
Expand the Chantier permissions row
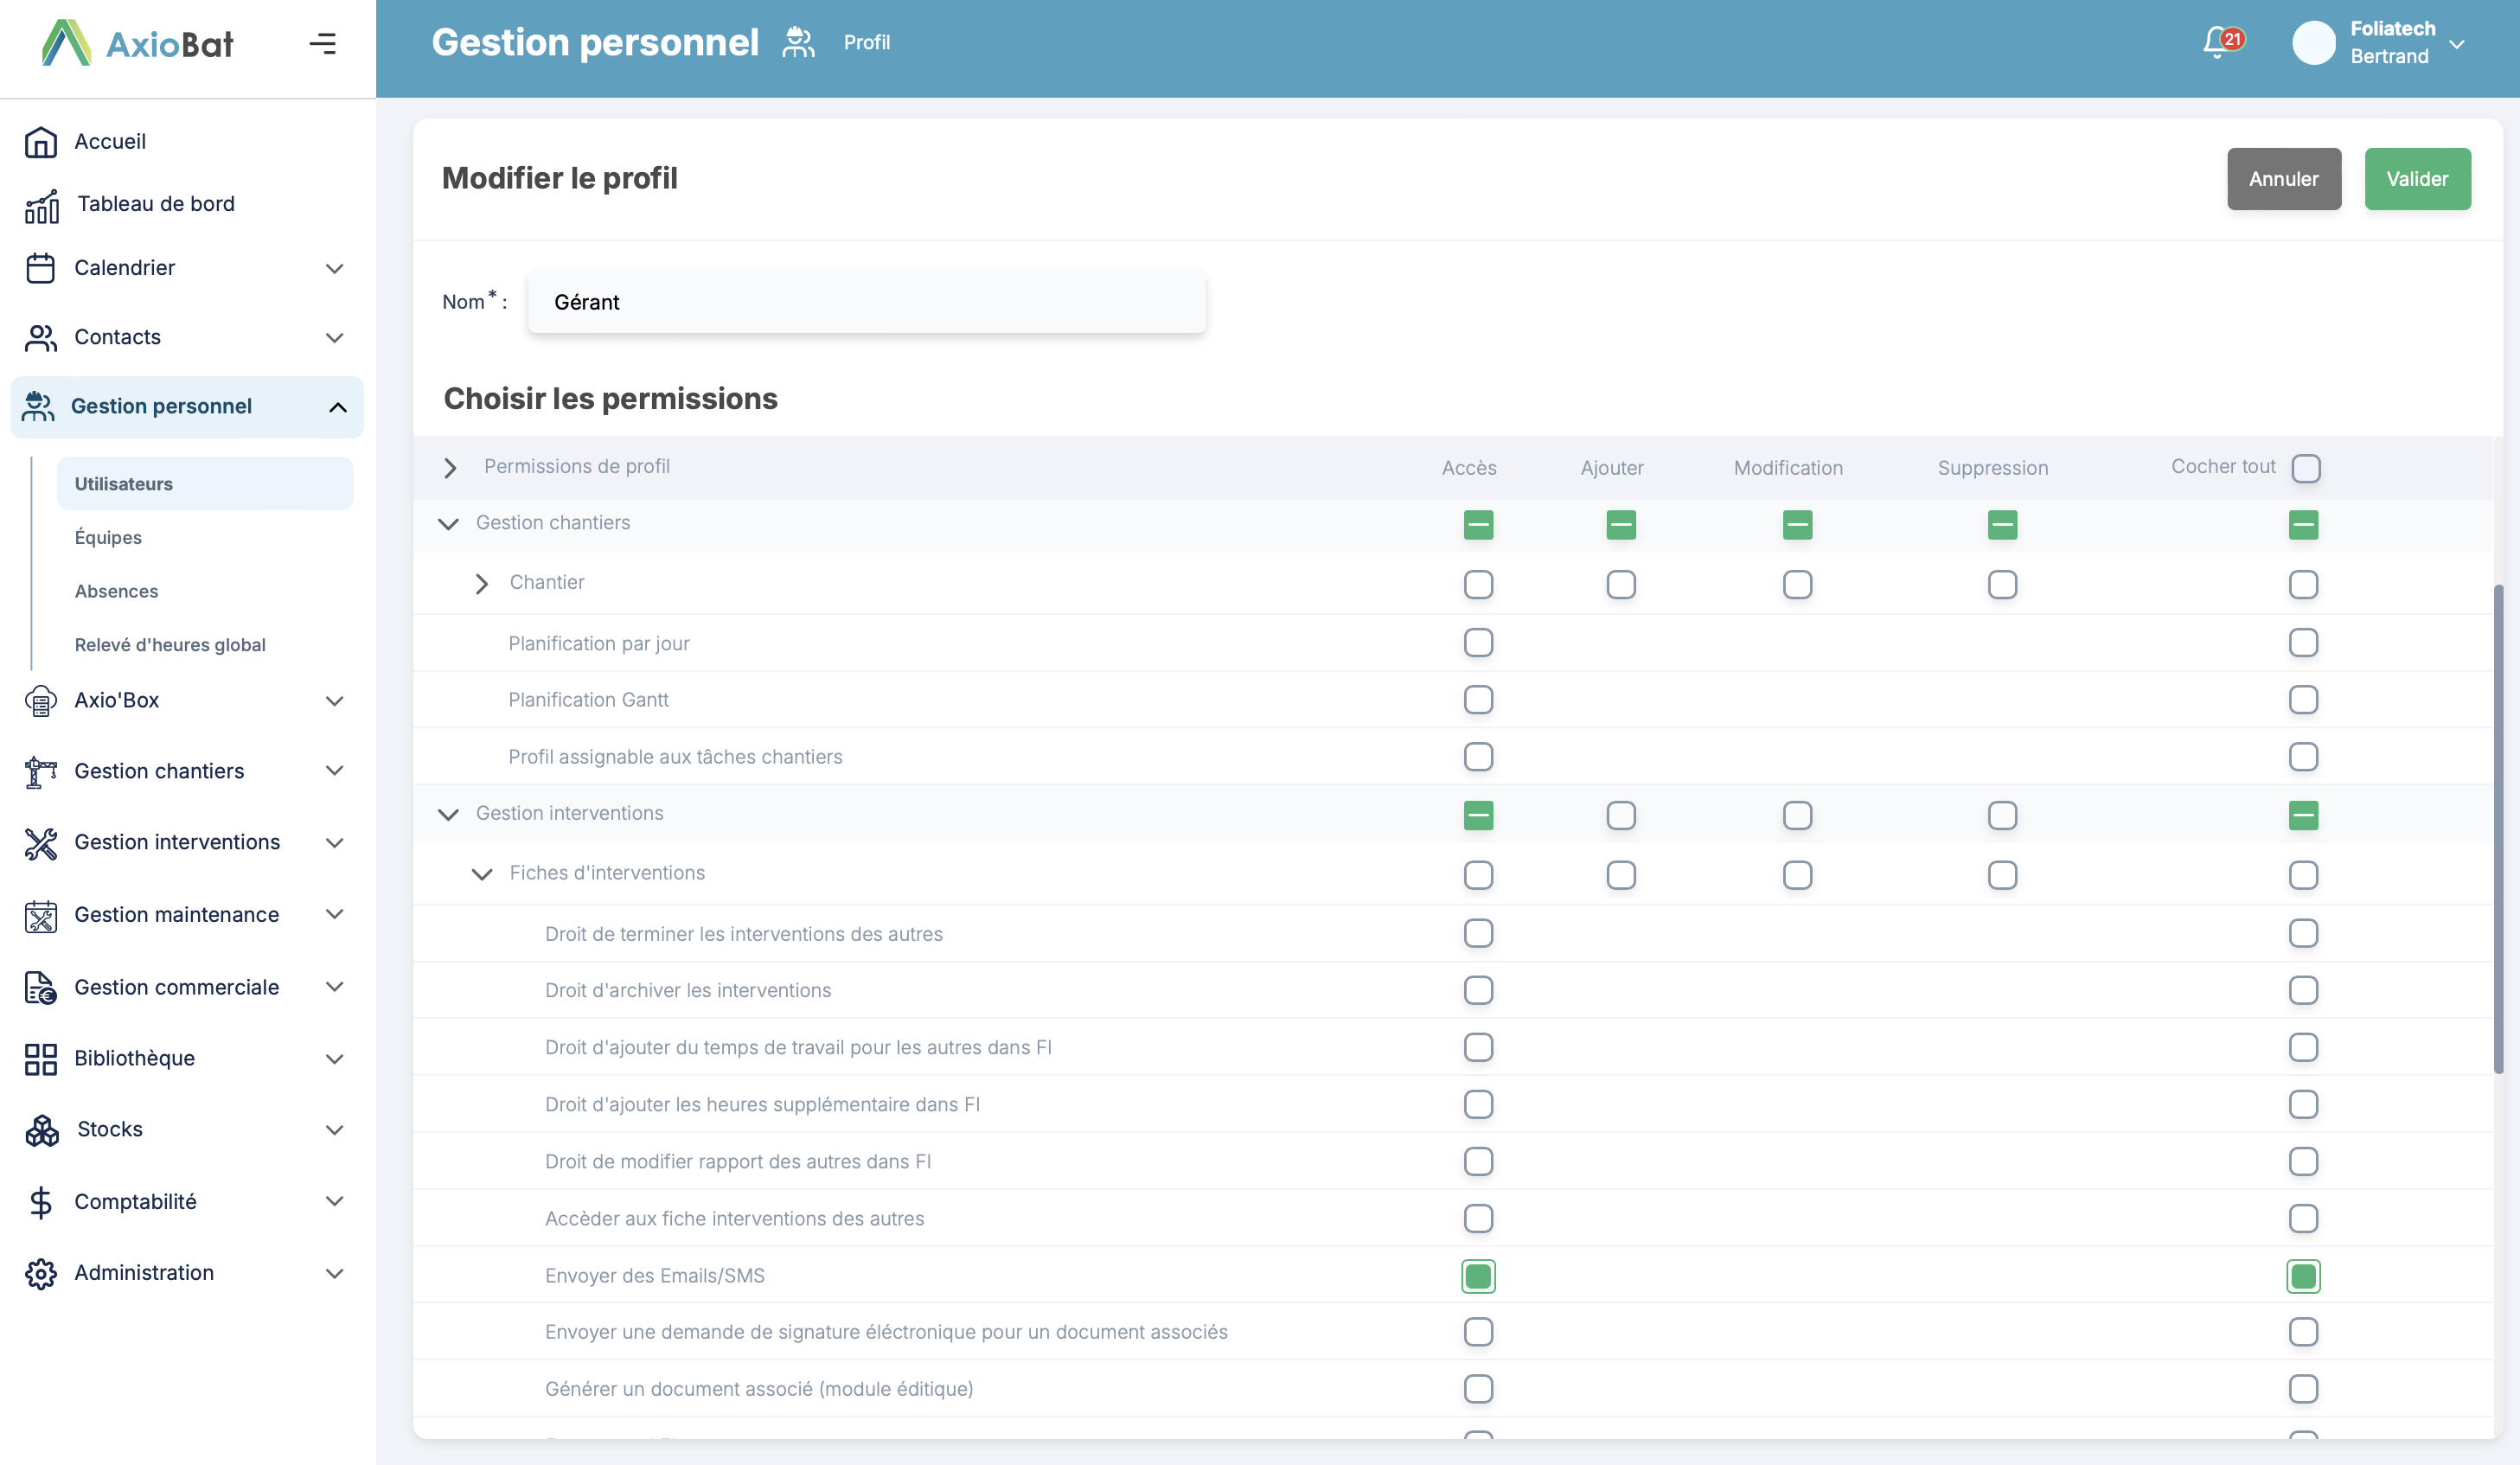(x=482, y=584)
